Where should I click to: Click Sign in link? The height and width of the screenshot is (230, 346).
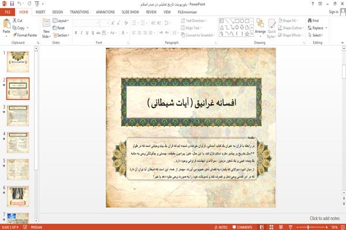(333, 12)
